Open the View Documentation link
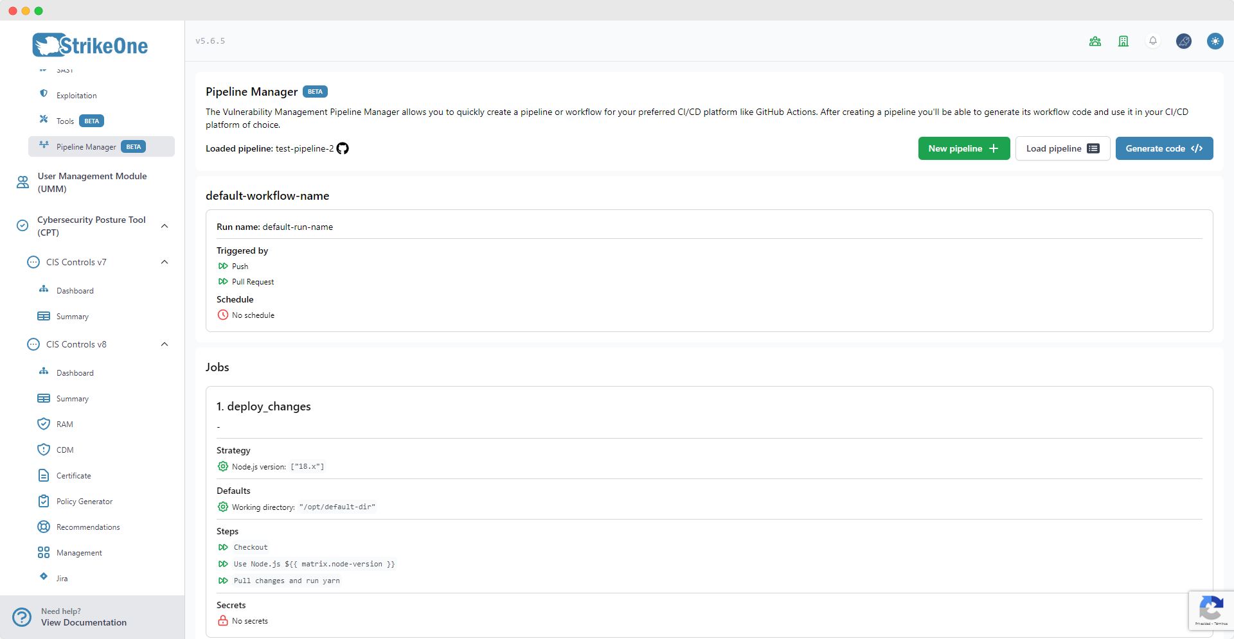 click(84, 622)
